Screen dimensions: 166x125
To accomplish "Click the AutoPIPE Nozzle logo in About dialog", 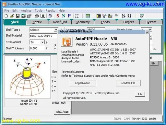I will (66, 42).
